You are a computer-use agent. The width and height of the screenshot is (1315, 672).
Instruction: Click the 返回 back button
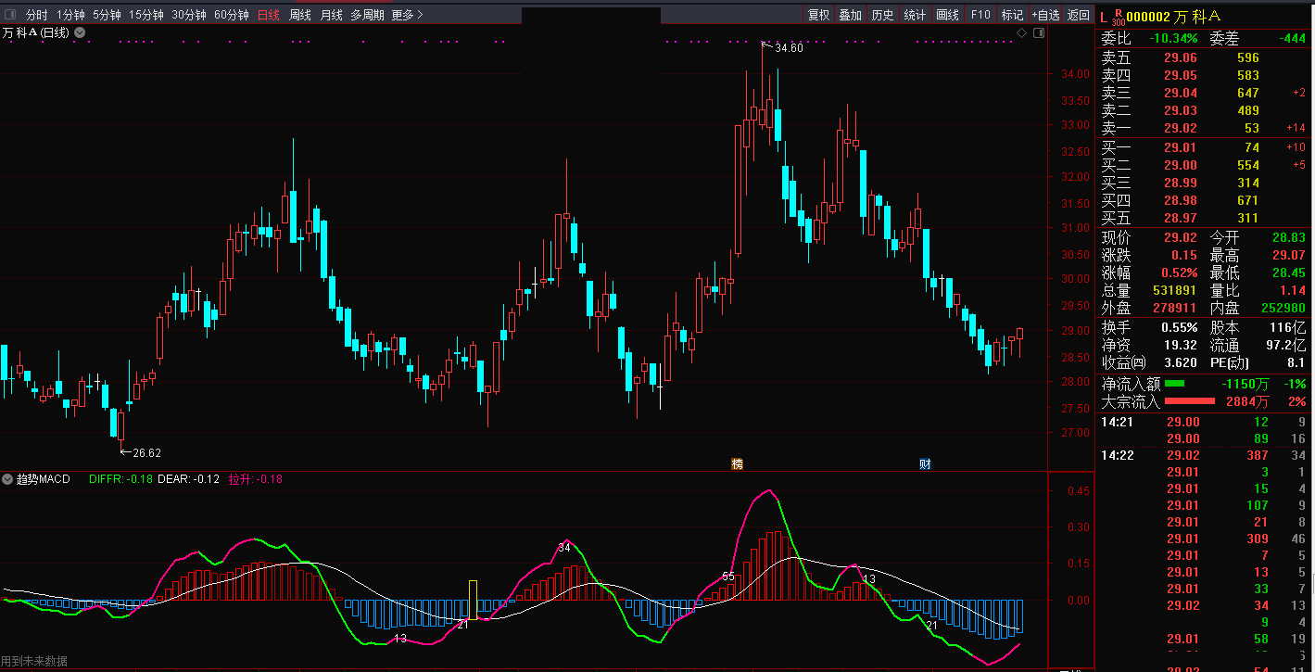pyautogui.click(x=1079, y=15)
